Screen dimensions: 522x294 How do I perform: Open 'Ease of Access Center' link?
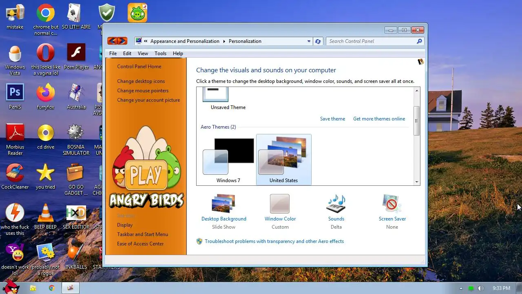click(140, 244)
